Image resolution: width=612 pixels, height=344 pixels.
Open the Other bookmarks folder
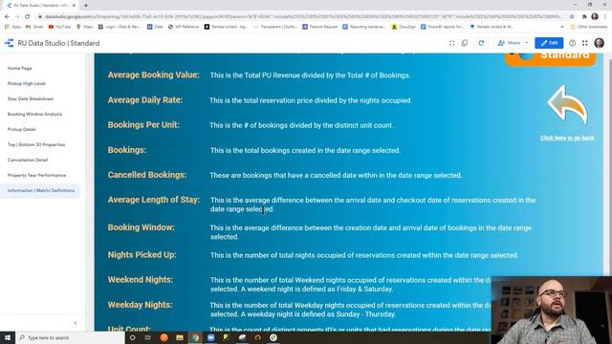pyautogui.click(x=589, y=27)
